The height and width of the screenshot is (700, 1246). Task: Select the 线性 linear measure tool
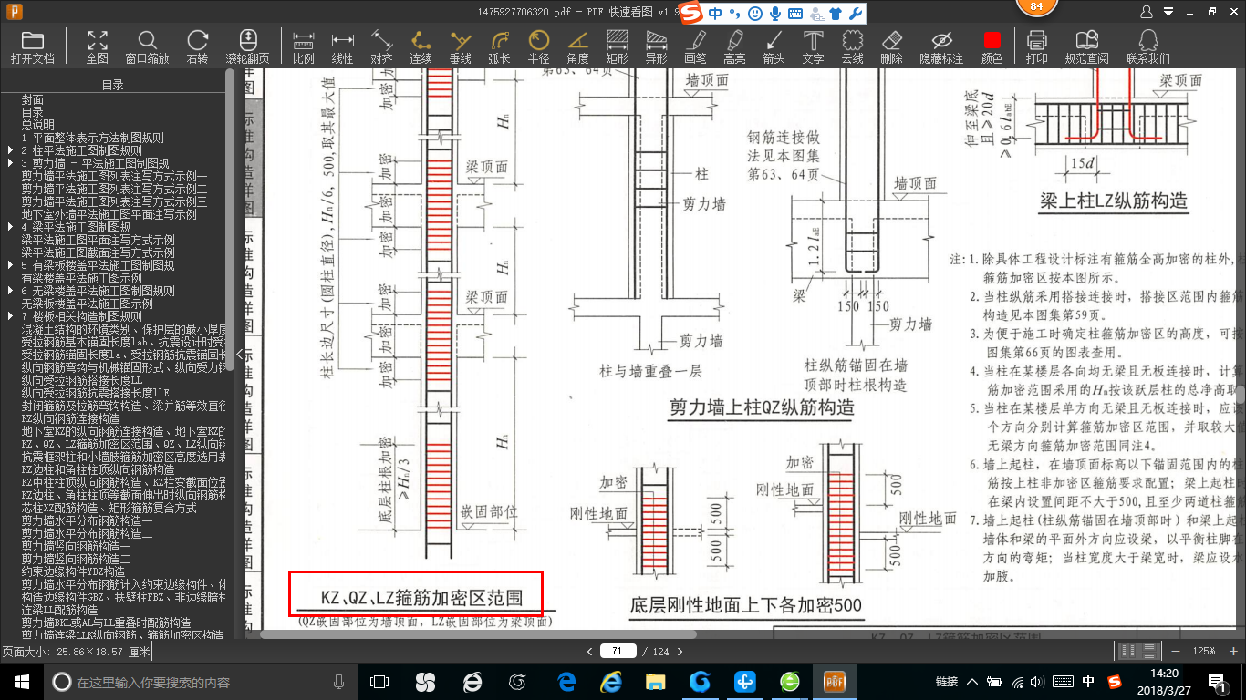[342, 46]
